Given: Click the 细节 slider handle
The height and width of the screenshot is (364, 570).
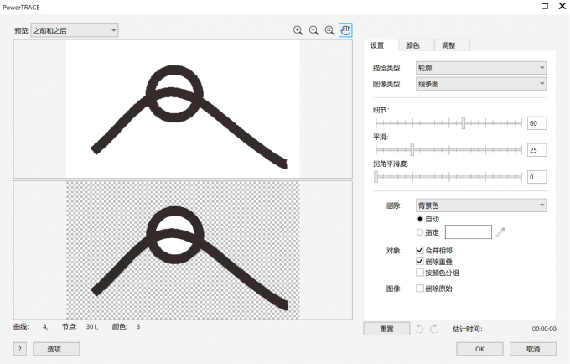Looking at the screenshot, I should 463,123.
